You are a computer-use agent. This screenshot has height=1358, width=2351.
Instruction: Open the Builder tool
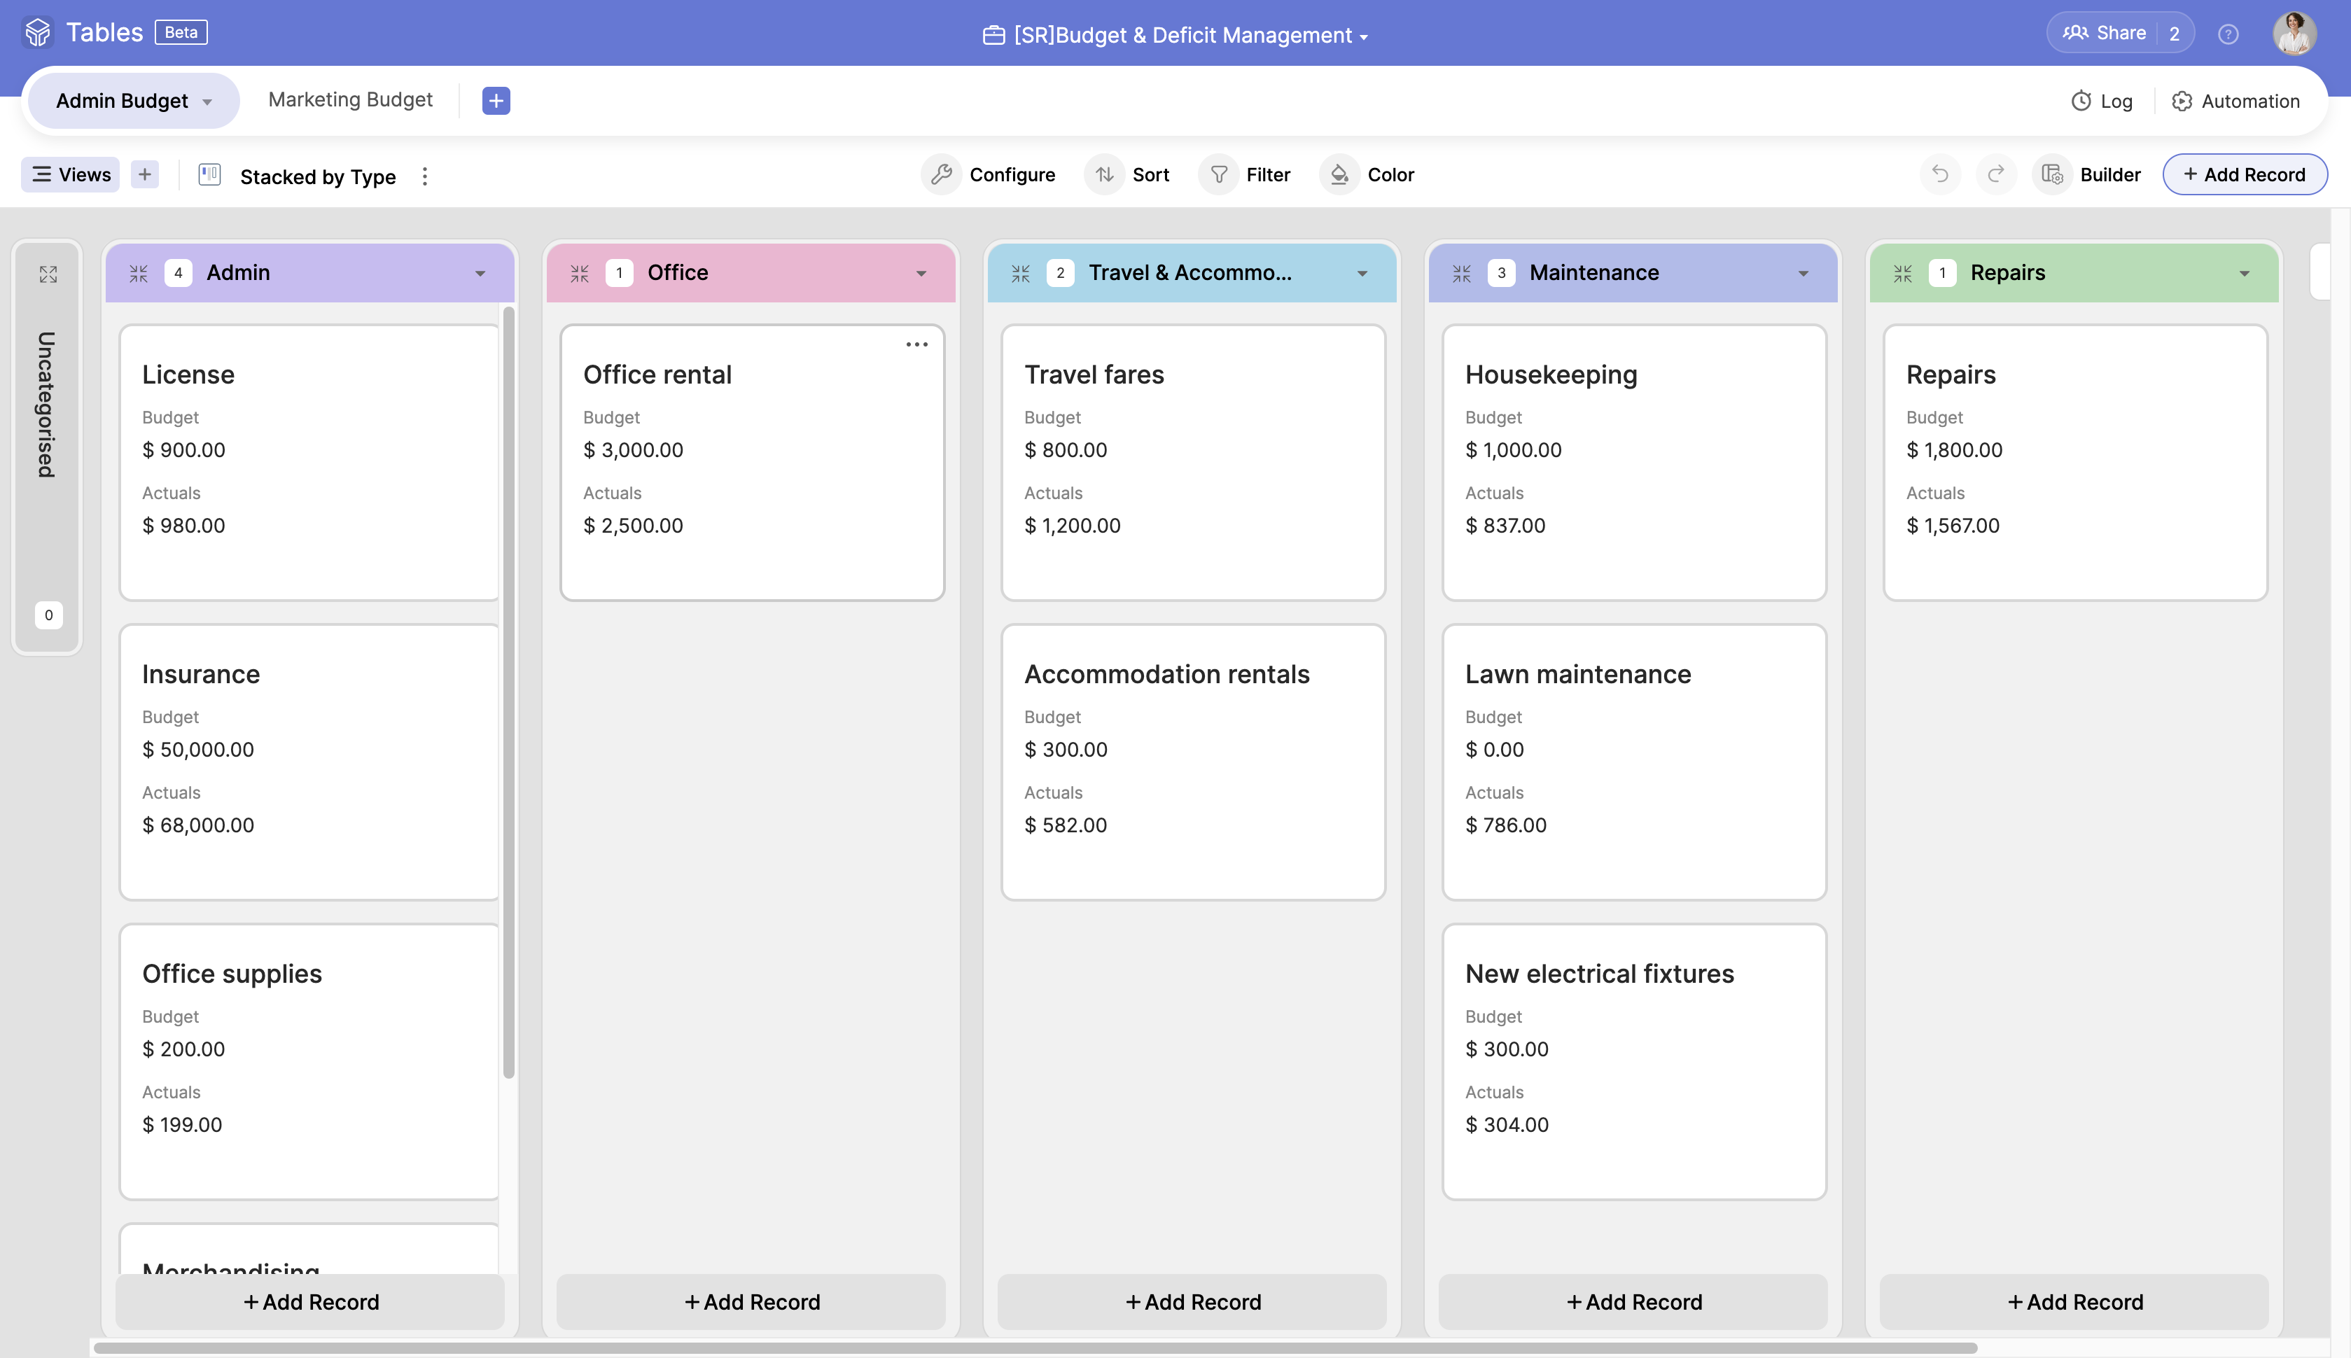pyautogui.click(x=2087, y=174)
